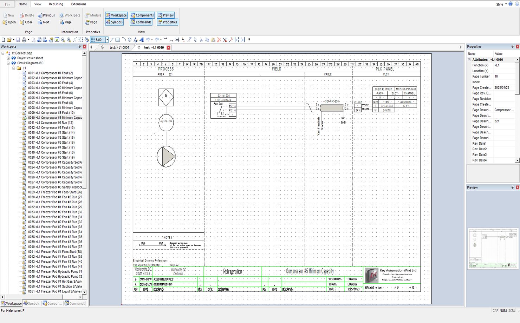Viewport: 520px width, 323px height.
Task: Expand the Project cover sheet node
Action: pos(8,58)
